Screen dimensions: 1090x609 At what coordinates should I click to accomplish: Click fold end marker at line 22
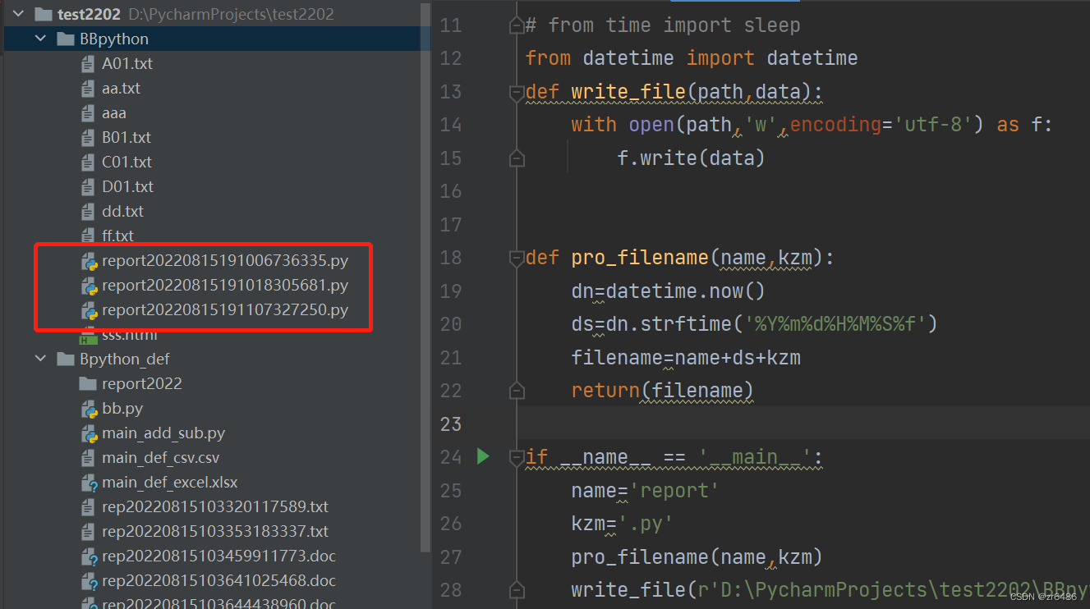click(517, 391)
